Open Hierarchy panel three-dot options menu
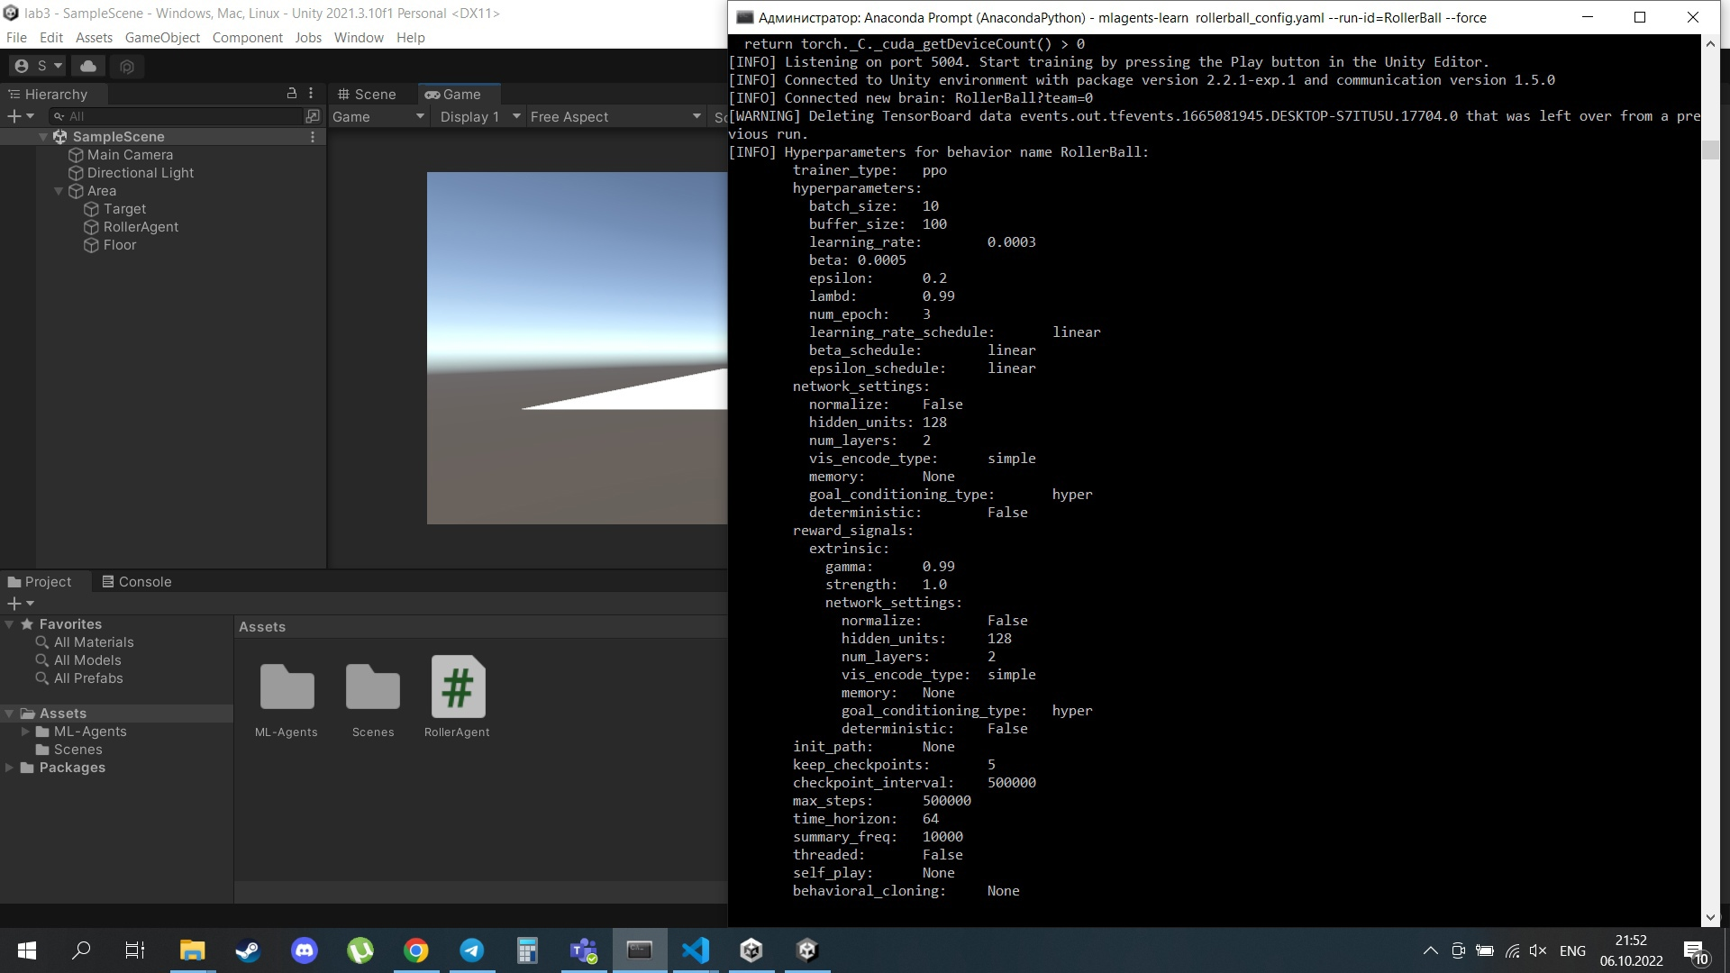The width and height of the screenshot is (1730, 973). [311, 93]
